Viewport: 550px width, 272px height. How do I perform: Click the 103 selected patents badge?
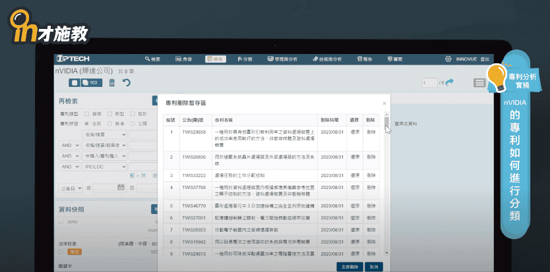93,82
